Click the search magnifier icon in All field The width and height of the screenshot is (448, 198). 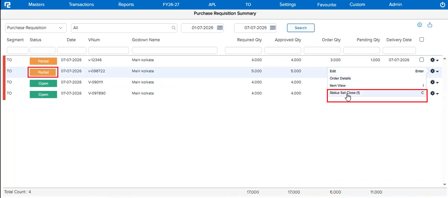[174, 28]
